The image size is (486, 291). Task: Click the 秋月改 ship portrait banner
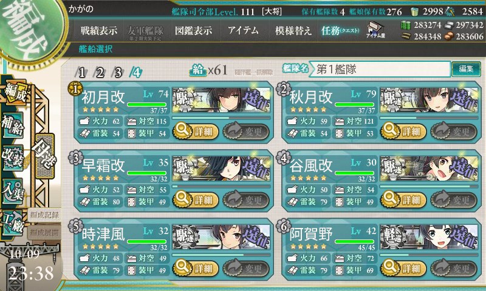pyautogui.click(x=429, y=100)
